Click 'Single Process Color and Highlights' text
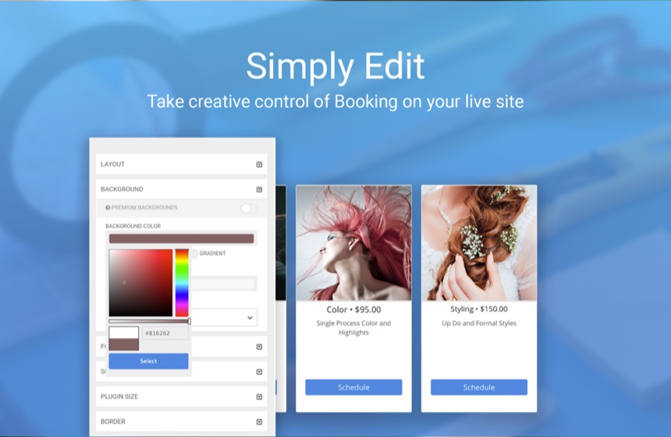 point(353,328)
